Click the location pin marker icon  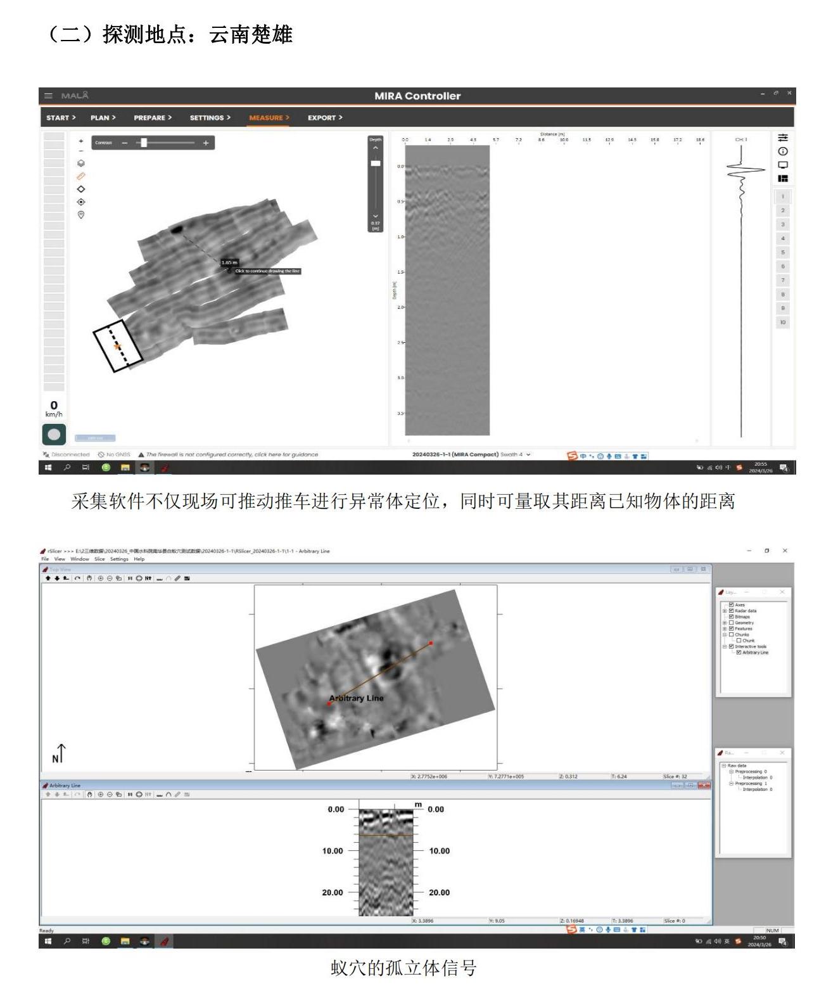tap(81, 215)
